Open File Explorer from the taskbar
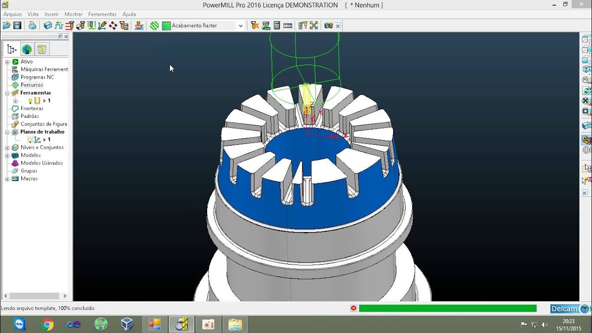Viewport: 592px width, 333px height. click(x=235, y=325)
